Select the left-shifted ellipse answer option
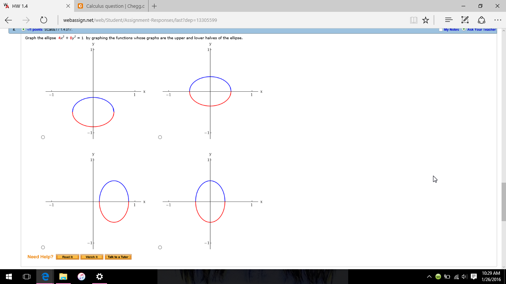 pyautogui.click(x=43, y=137)
